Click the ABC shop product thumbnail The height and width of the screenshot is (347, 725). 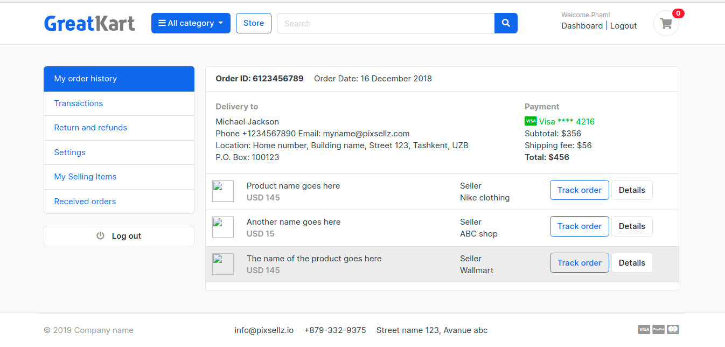click(x=223, y=227)
